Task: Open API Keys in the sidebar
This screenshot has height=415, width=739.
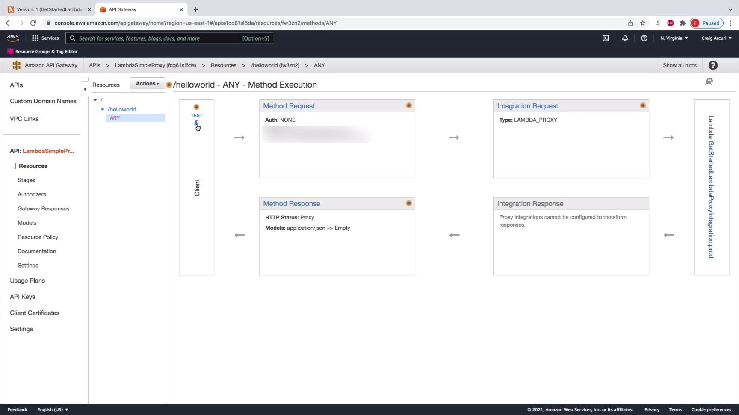Action: tap(22, 297)
